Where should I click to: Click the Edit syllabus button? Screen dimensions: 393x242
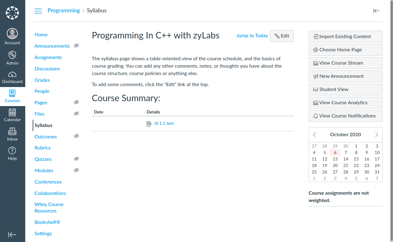[x=282, y=36]
